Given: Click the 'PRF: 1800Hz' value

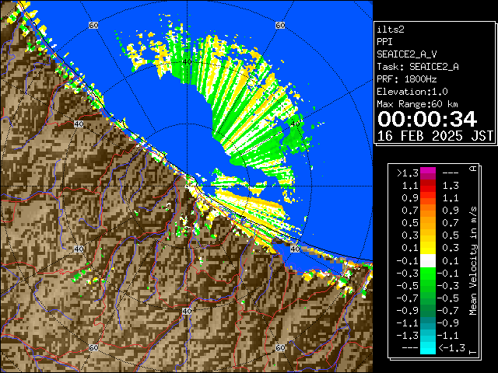Looking at the screenshot, I should click(407, 79).
